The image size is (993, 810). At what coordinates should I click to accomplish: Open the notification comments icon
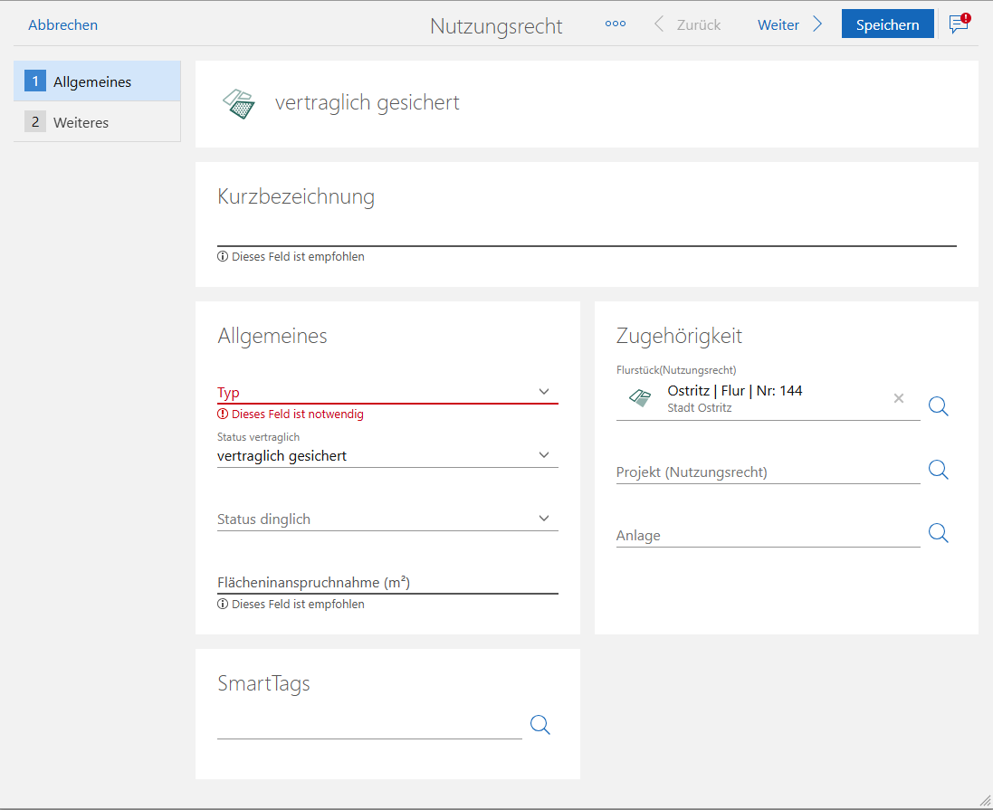coord(960,24)
